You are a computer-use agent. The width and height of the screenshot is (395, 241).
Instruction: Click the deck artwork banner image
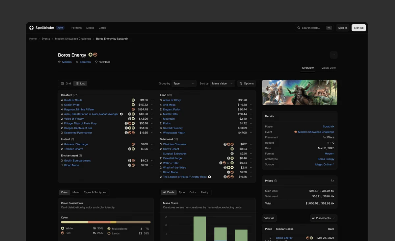[x=300, y=92]
